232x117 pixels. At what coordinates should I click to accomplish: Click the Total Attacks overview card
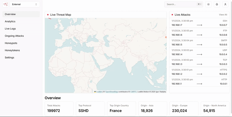pos(59,109)
